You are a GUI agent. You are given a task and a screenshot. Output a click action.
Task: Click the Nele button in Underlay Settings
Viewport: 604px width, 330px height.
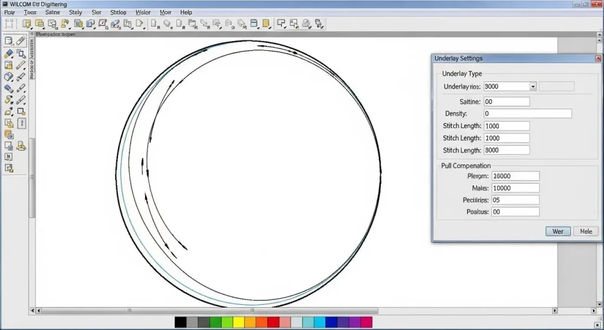(x=586, y=231)
